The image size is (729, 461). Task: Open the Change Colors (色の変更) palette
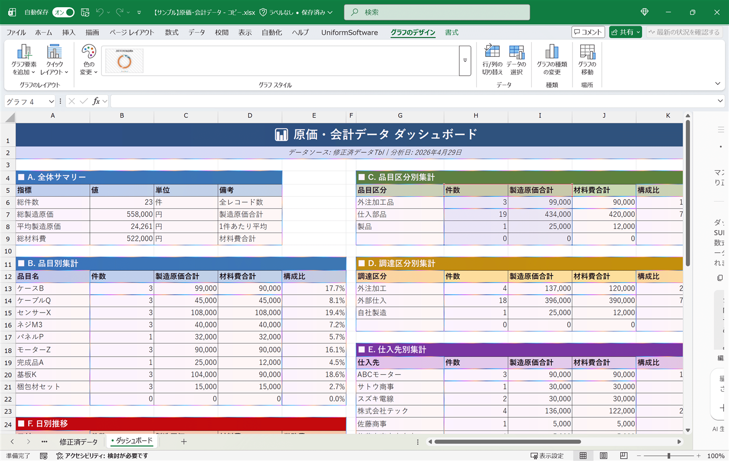[x=88, y=60]
